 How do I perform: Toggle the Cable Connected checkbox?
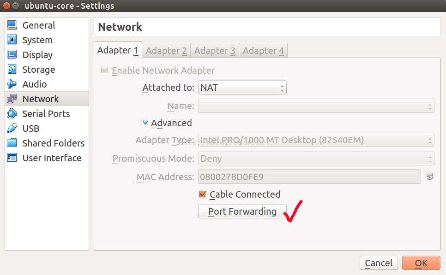point(202,194)
